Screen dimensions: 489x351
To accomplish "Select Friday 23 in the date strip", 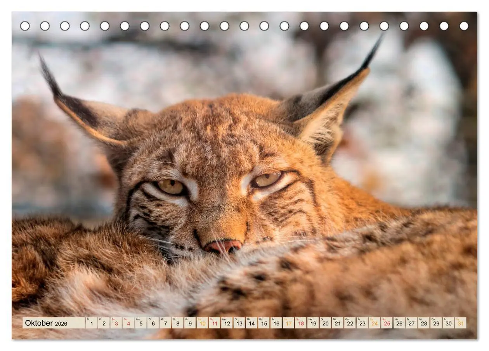I will click(x=362, y=323).
